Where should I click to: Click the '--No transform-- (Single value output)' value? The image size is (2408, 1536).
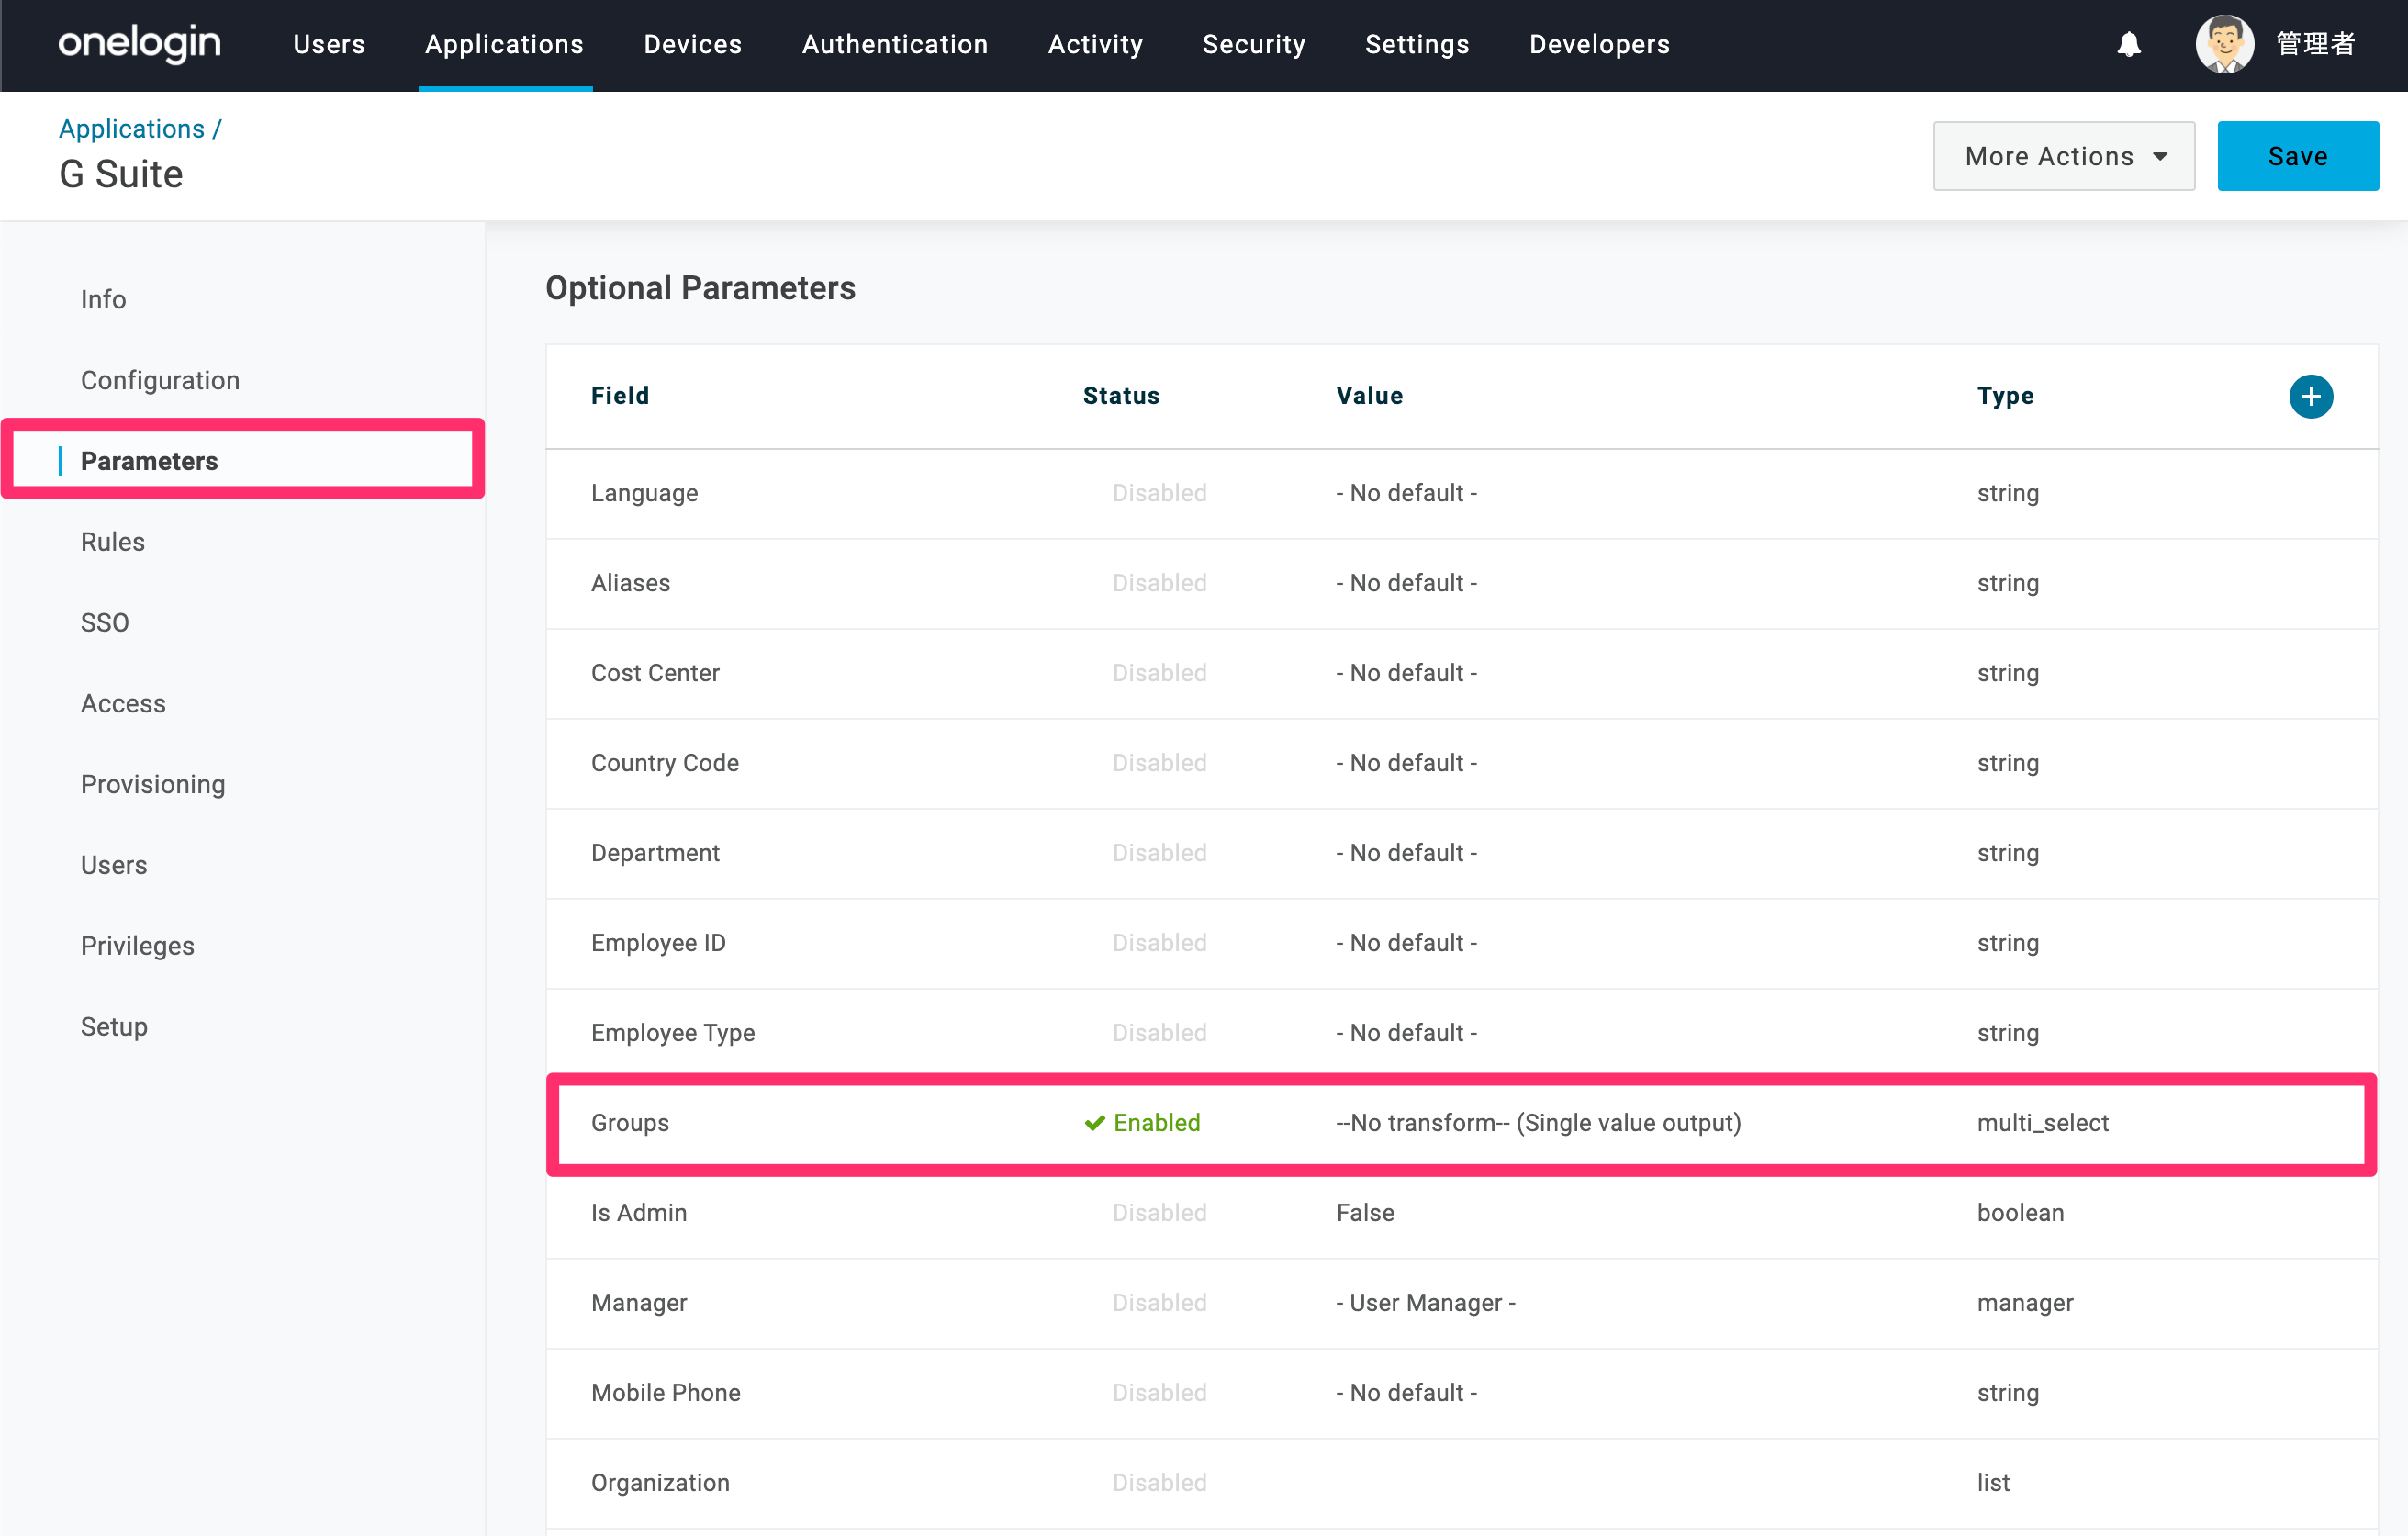click(x=1538, y=1123)
